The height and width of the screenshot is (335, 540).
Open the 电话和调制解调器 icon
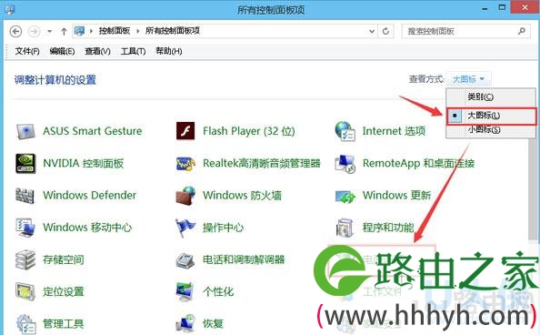[x=185, y=260]
